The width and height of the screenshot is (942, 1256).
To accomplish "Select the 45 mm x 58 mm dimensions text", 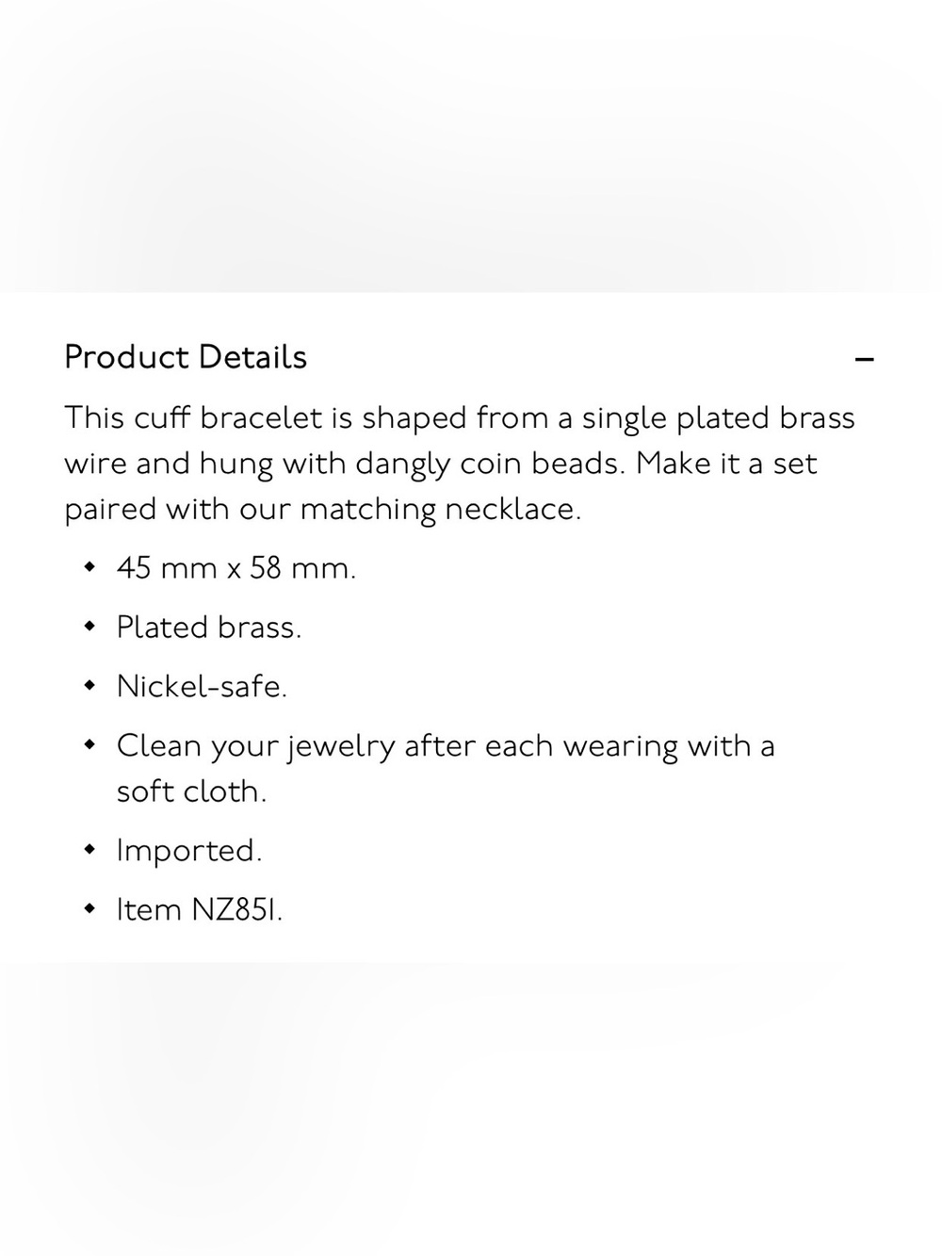I will (x=236, y=568).
